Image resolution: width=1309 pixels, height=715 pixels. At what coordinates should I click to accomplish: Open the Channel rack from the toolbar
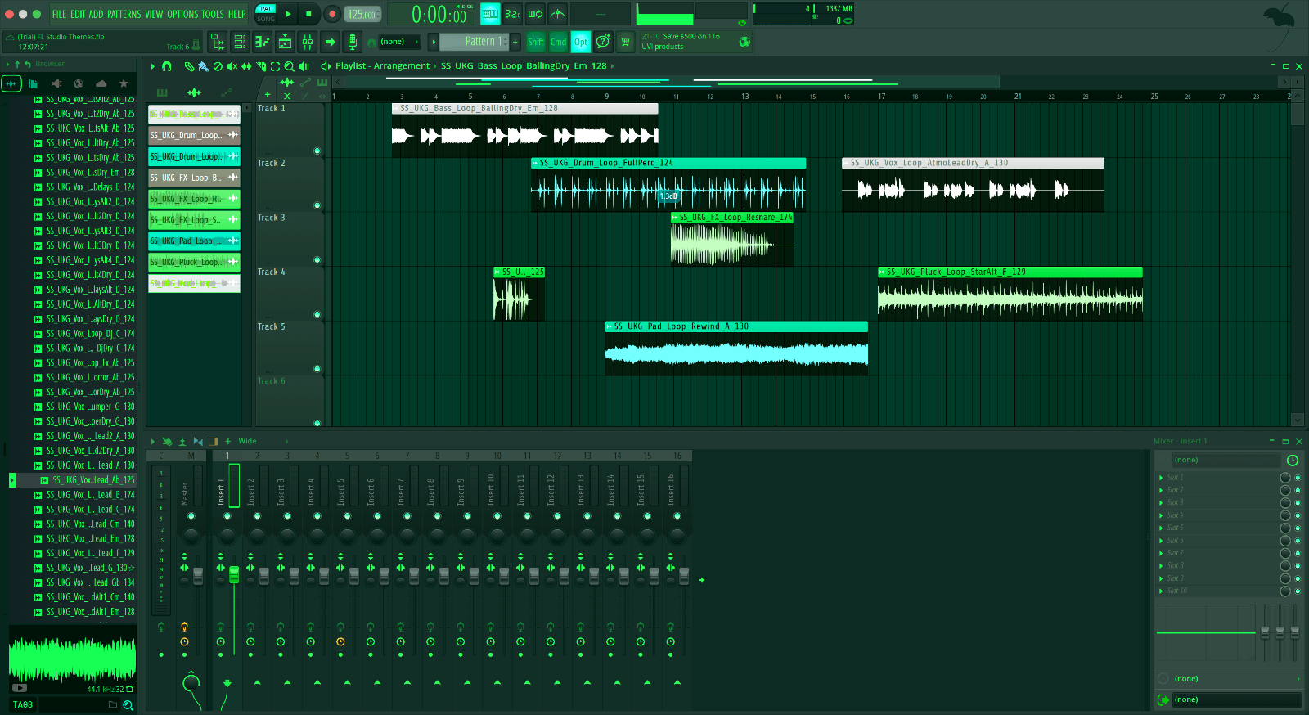(285, 42)
